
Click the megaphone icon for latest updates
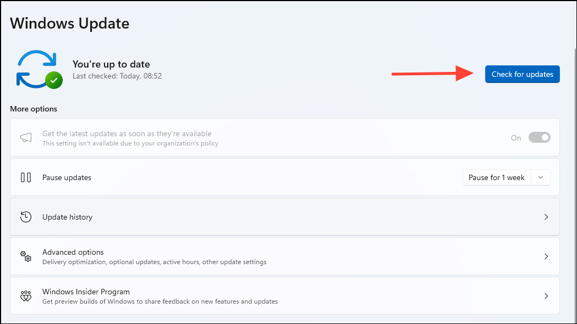pyautogui.click(x=26, y=138)
